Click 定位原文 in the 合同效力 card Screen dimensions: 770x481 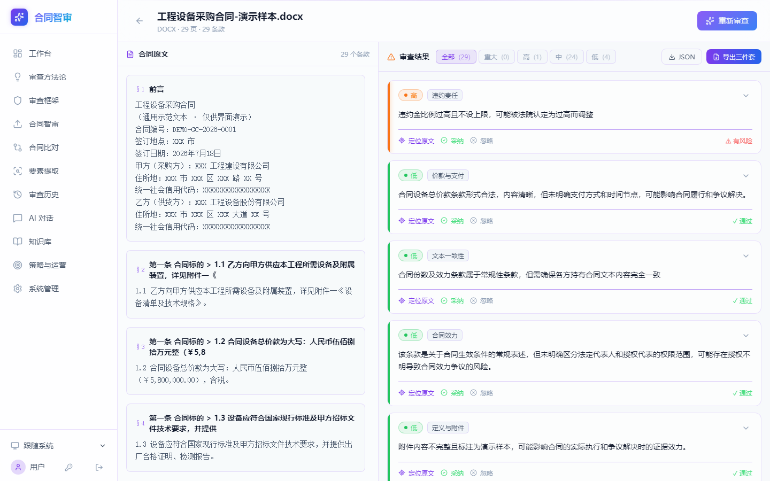point(417,393)
